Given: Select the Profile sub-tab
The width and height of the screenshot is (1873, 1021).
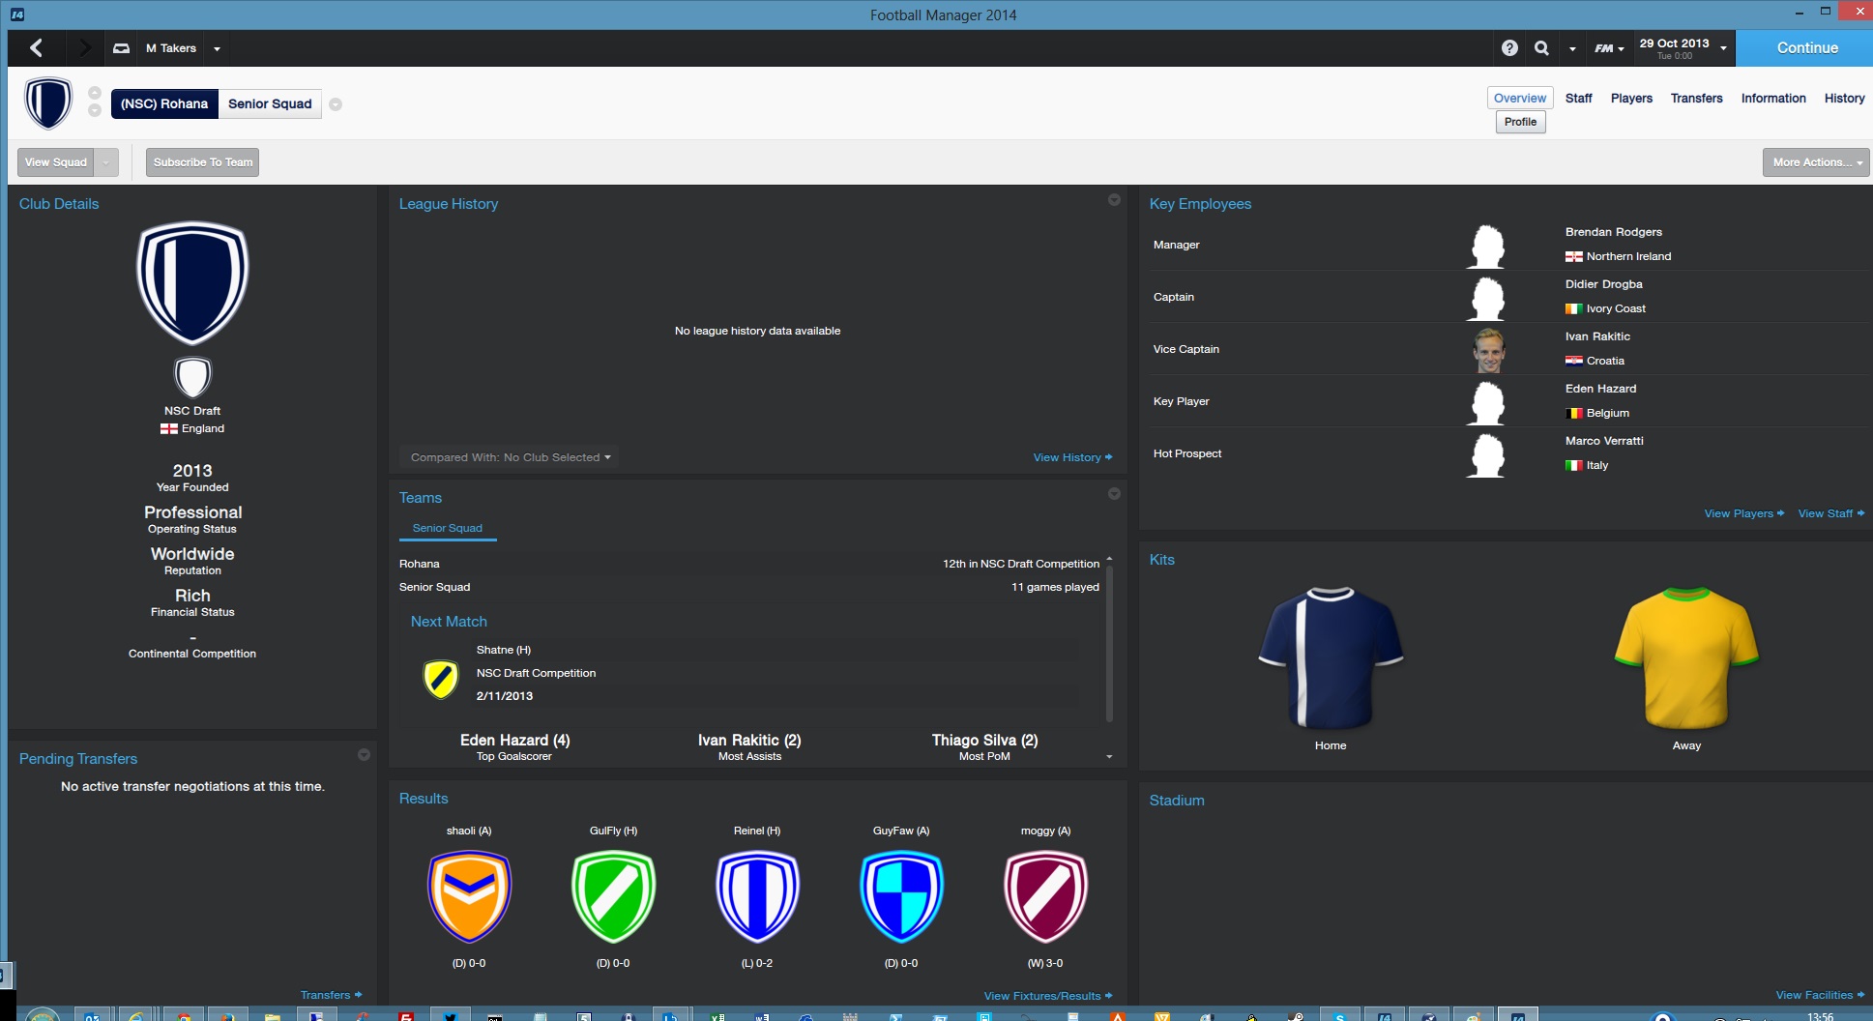Looking at the screenshot, I should pos(1520,122).
